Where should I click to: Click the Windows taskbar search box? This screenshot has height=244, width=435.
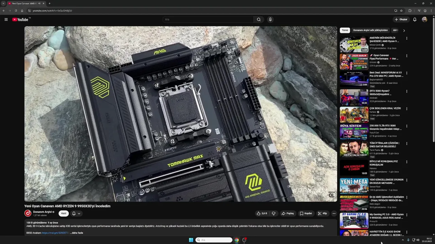214,240
